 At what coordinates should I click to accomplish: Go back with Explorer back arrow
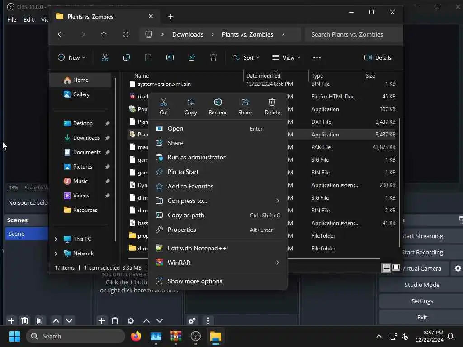click(61, 34)
